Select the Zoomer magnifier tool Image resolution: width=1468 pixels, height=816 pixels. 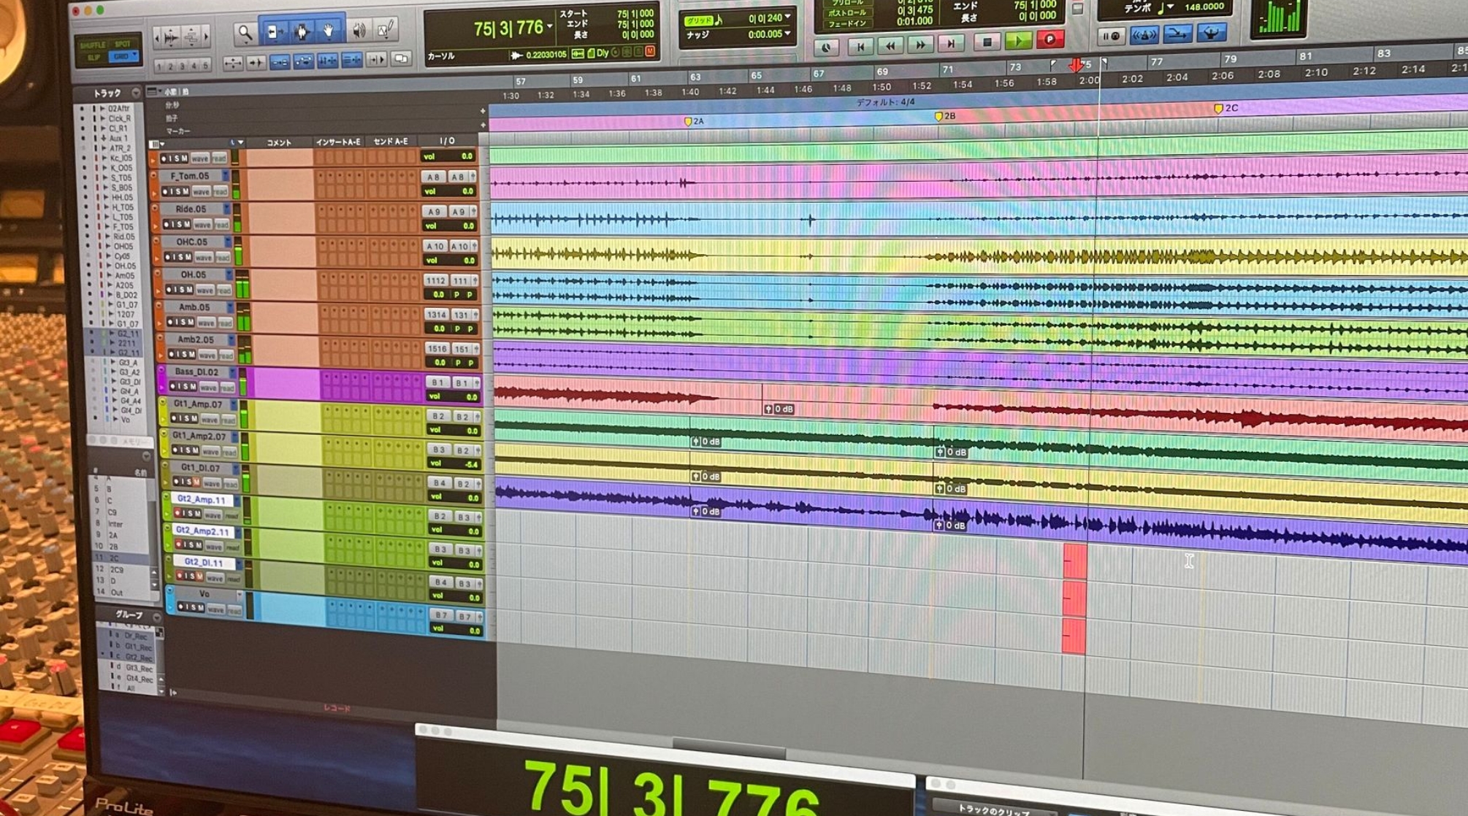coord(245,33)
